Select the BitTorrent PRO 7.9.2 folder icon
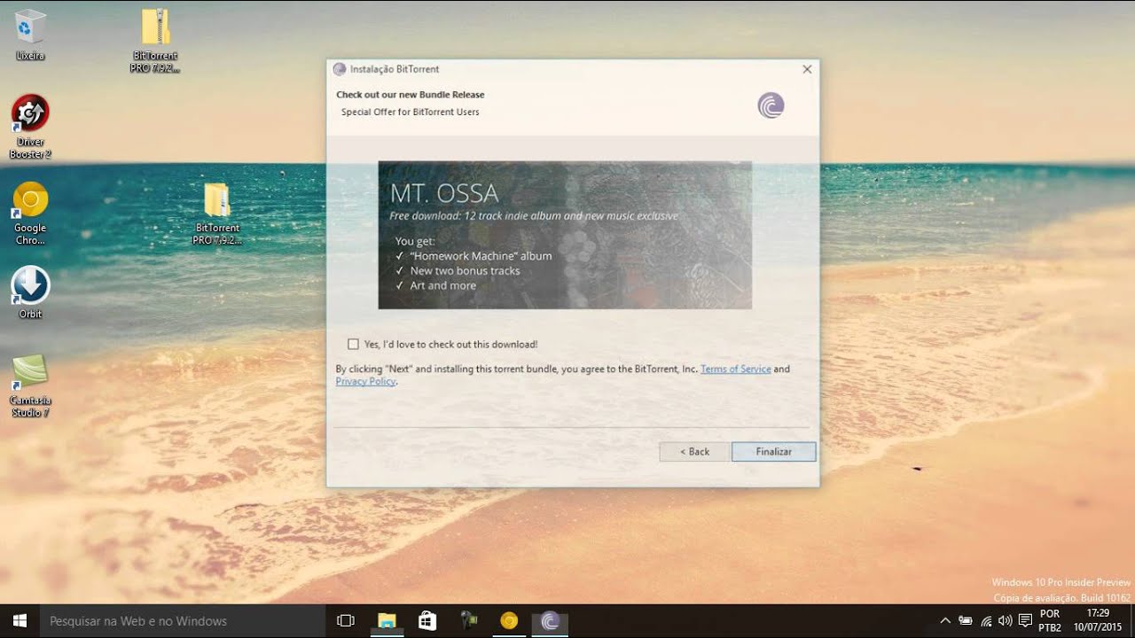Screen dimensions: 1135x638 click(217, 214)
